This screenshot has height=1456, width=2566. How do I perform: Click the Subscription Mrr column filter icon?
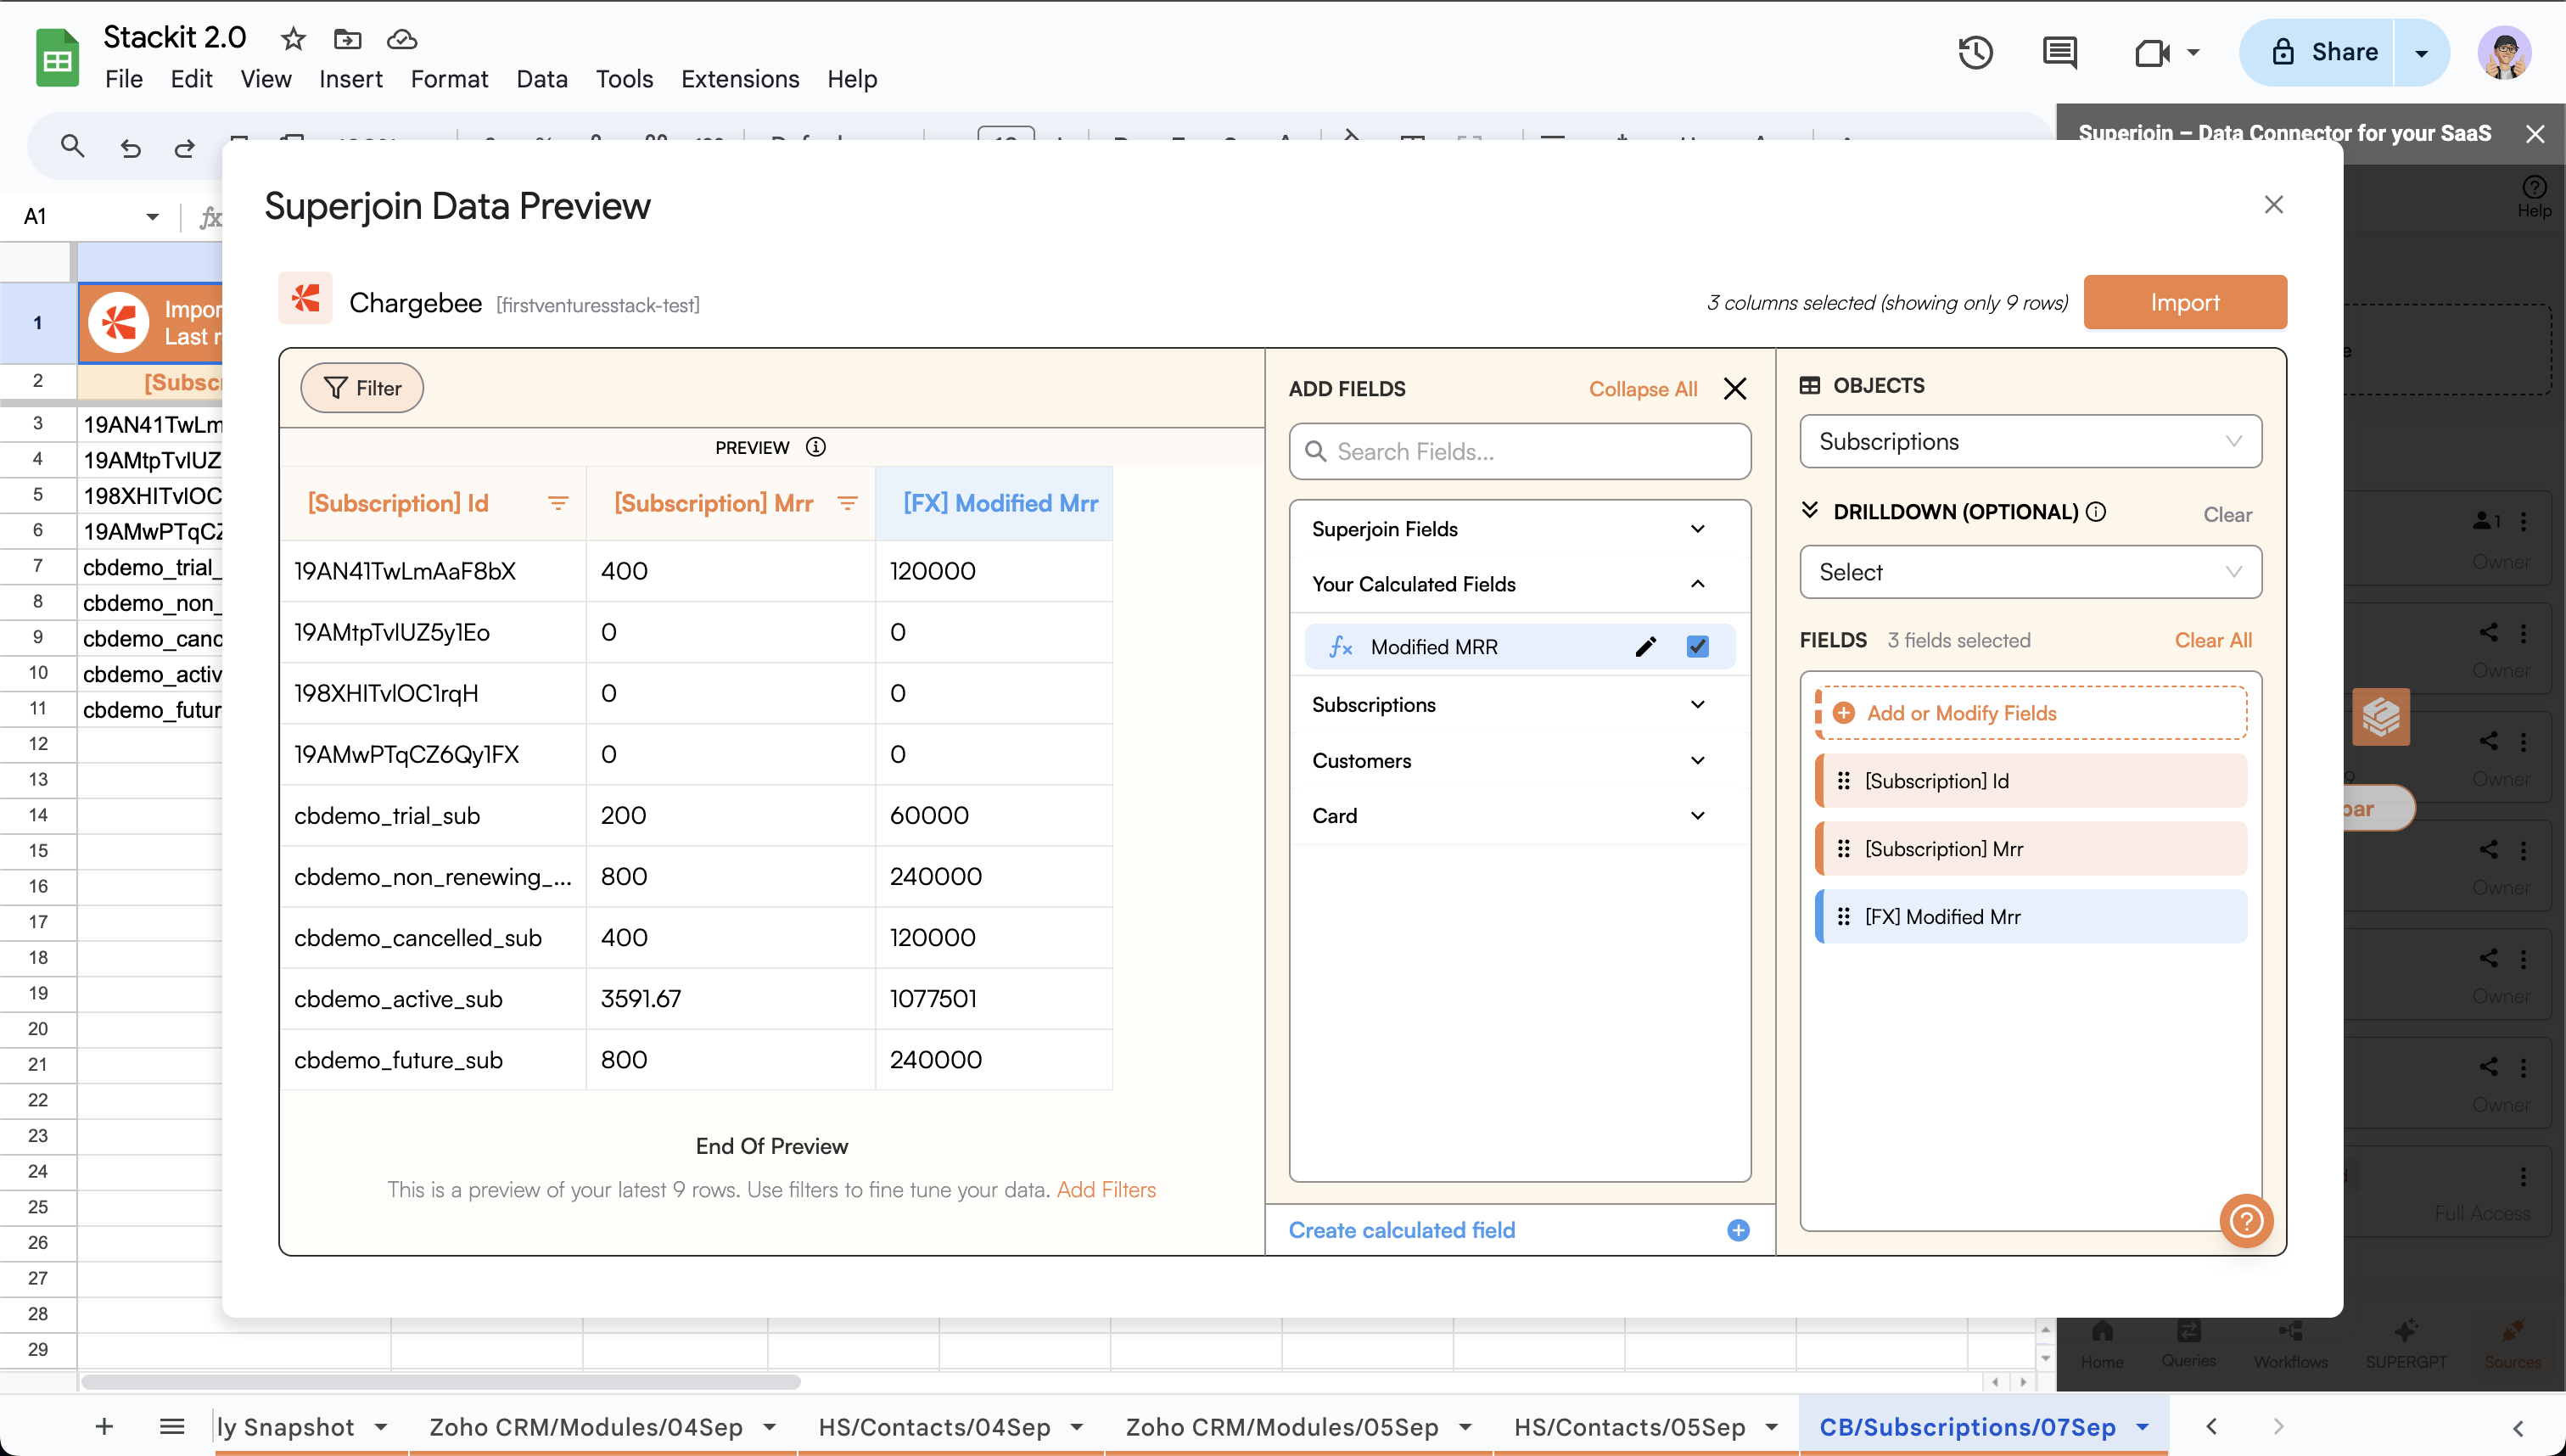[x=847, y=503]
